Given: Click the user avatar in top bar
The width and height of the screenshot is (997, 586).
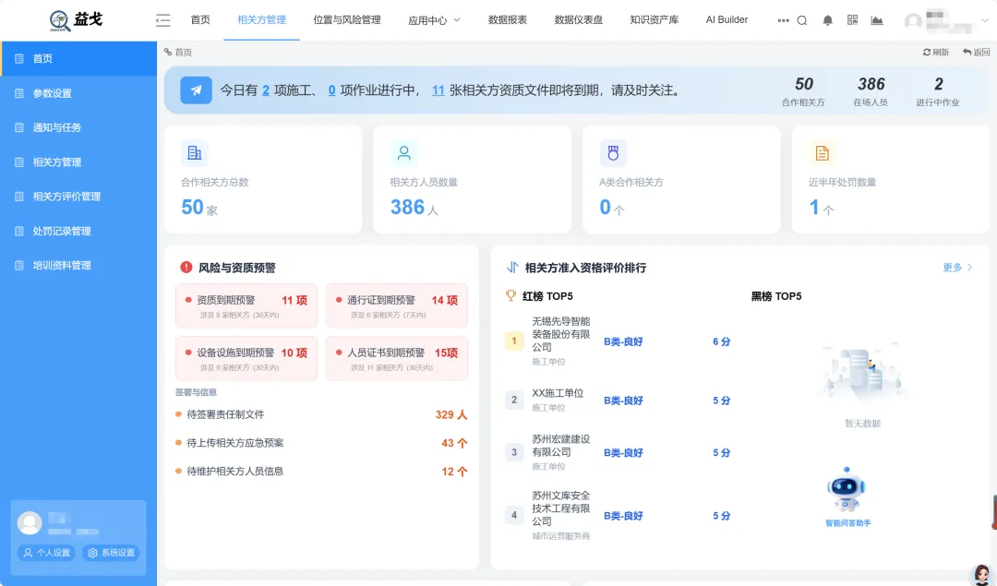Looking at the screenshot, I should 913,21.
